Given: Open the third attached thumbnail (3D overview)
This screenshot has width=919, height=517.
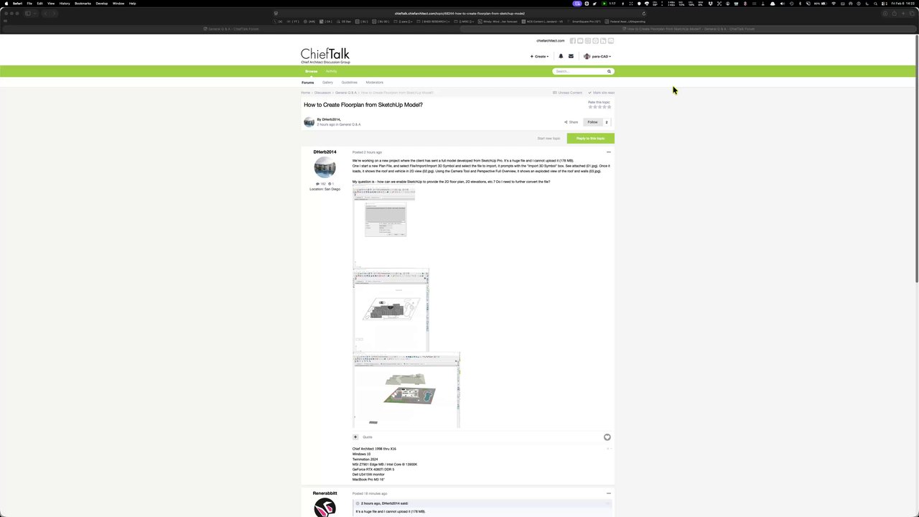Looking at the screenshot, I should point(406,391).
